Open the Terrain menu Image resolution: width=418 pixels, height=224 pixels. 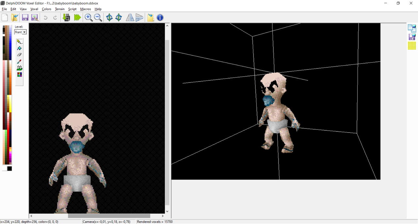tap(60, 9)
